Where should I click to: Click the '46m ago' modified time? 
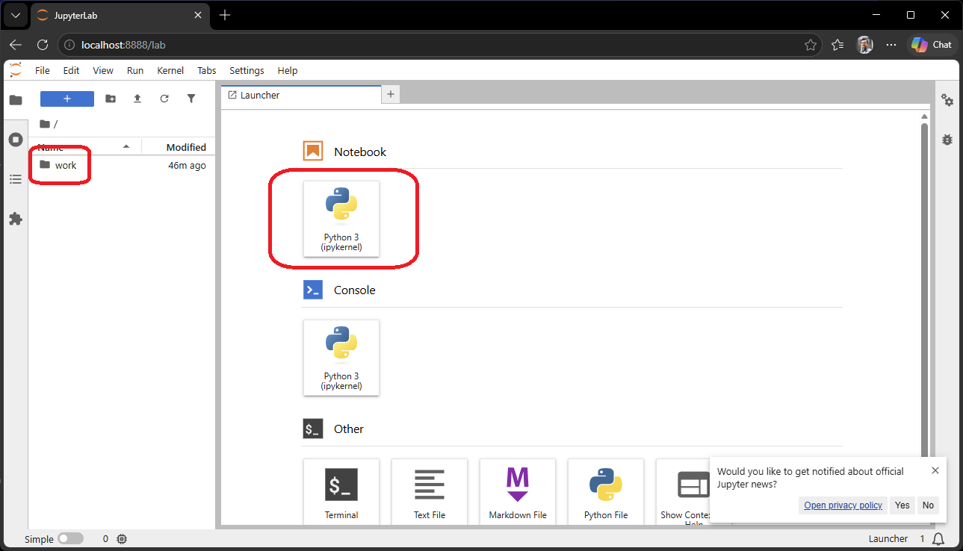click(x=187, y=165)
